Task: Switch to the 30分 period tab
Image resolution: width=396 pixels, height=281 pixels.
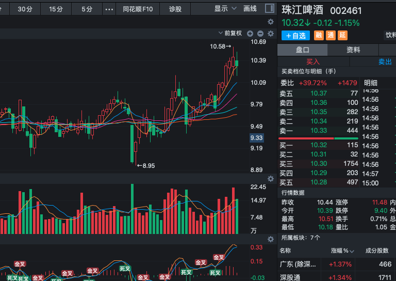Action: (x=25, y=9)
